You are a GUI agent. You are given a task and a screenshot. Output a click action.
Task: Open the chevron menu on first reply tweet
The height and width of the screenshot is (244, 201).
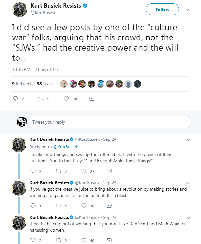188,139
